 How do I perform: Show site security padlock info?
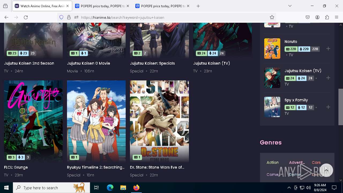pos(69,17)
